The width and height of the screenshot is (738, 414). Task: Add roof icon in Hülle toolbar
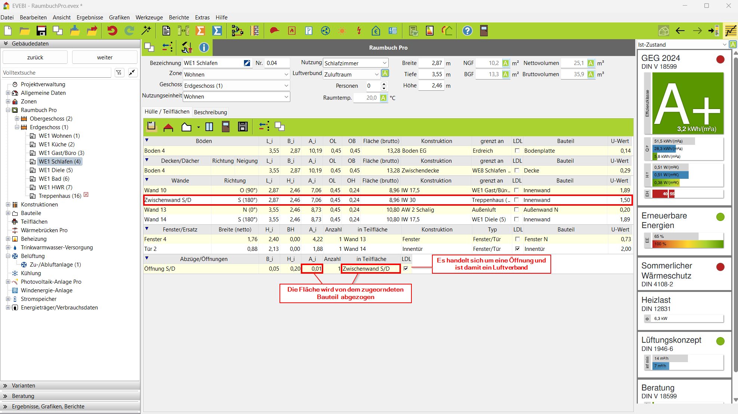tap(169, 127)
